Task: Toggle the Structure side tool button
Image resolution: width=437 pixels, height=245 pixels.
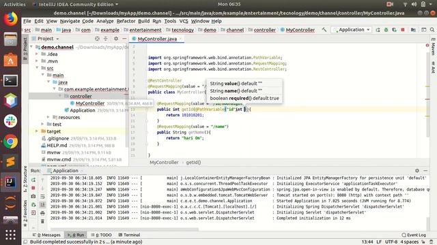Action: 25,179
